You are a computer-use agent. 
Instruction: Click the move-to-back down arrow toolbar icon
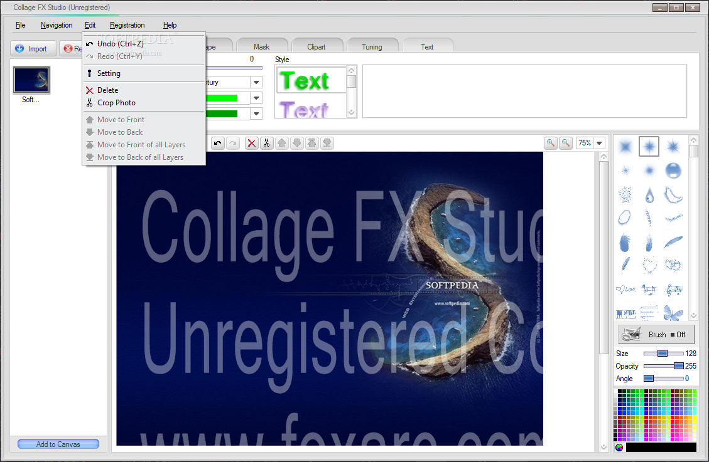click(x=296, y=144)
